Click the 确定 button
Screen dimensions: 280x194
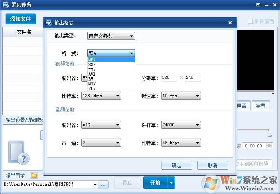click(x=177, y=165)
